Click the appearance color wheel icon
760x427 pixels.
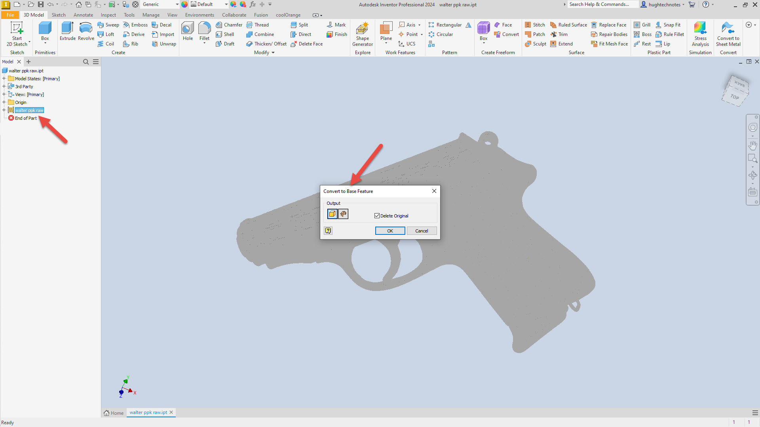tap(184, 4)
